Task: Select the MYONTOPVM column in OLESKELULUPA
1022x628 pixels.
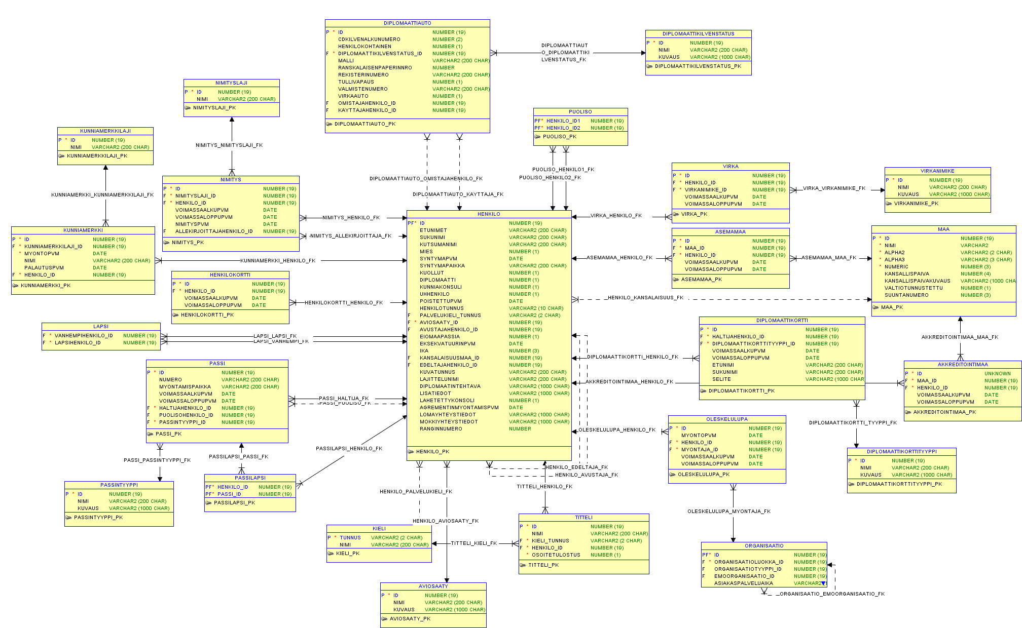Action: 727,436
